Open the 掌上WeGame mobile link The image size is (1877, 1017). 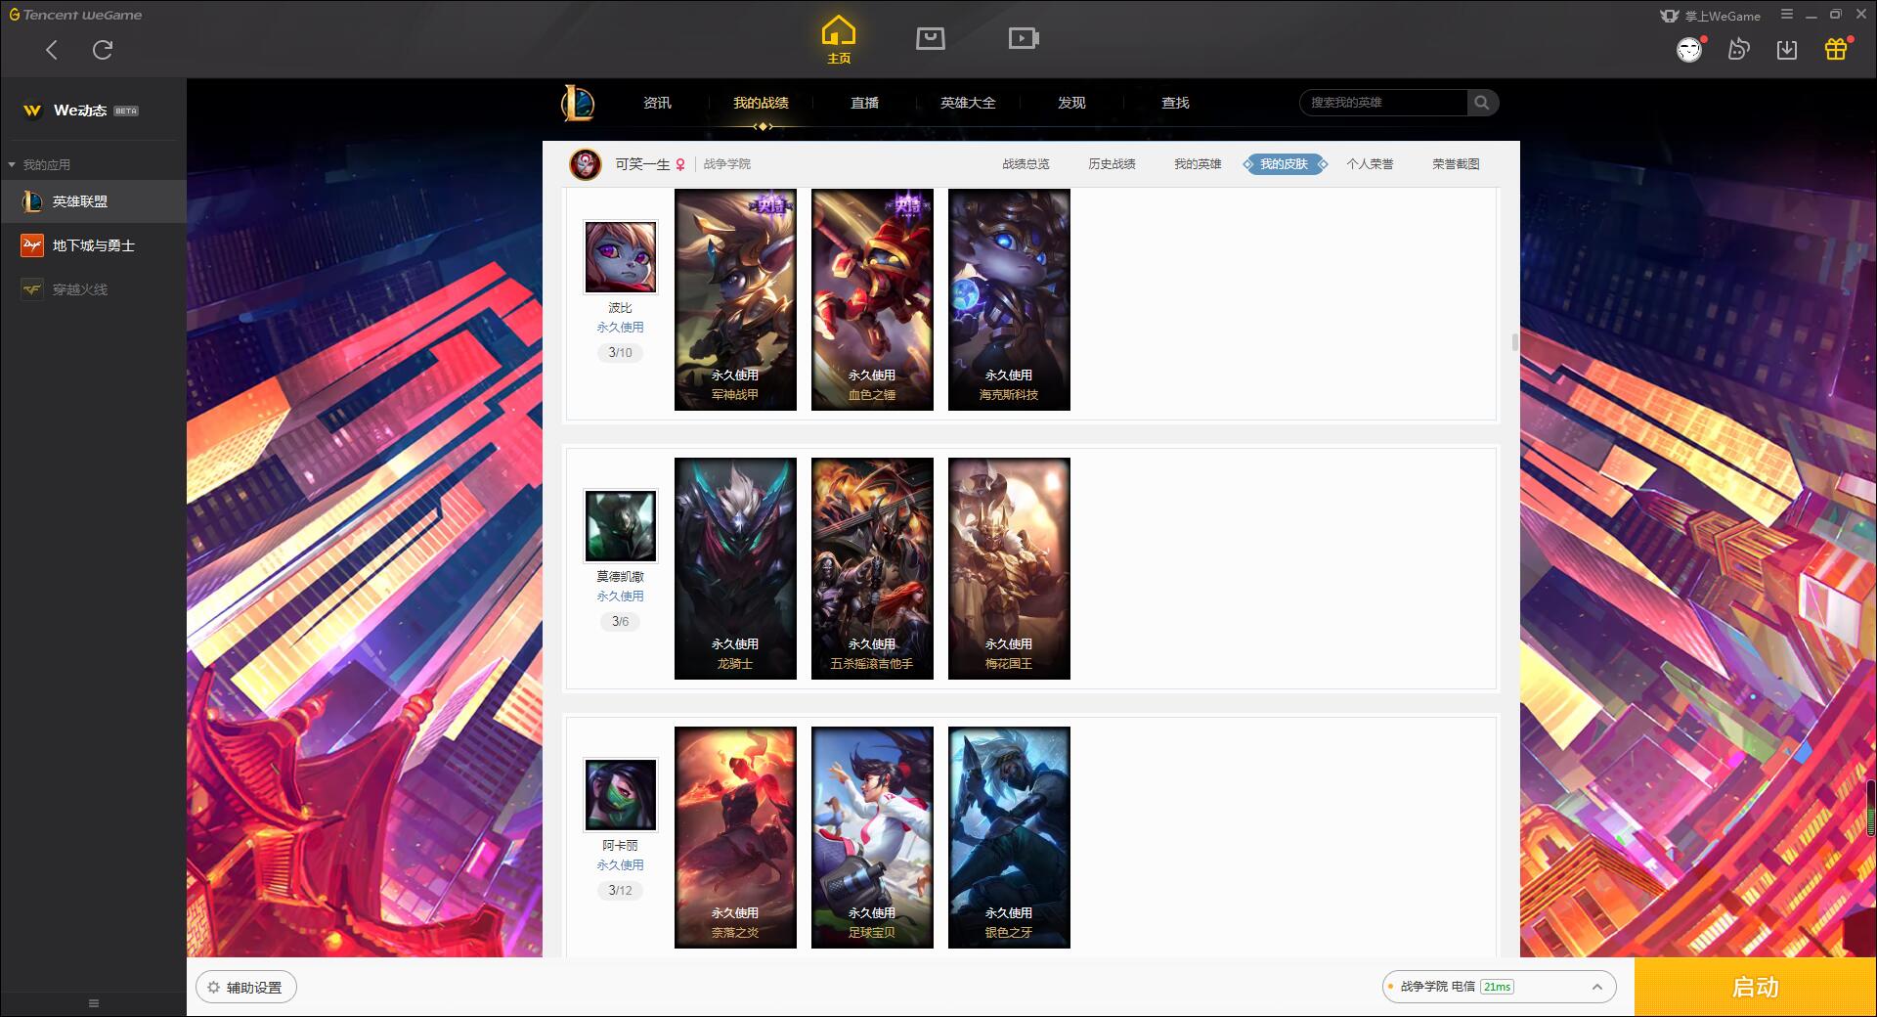1711,16
